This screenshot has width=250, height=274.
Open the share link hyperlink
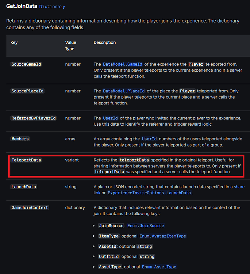[x=169, y=190]
